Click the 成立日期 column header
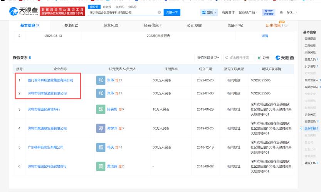Viewport: 321px width, 192px height. point(205,69)
